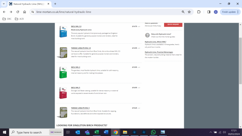Image resolution: width=242 pixels, height=136 pixels.
Task: Open 'Hydraulic Lime, Which NHL?' guide
Action: point(155,42)
